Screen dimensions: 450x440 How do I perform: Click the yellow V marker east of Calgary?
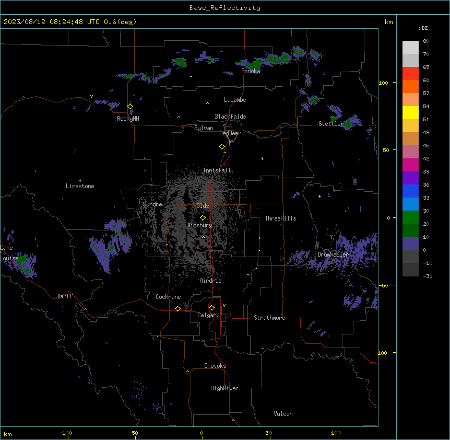224,305
